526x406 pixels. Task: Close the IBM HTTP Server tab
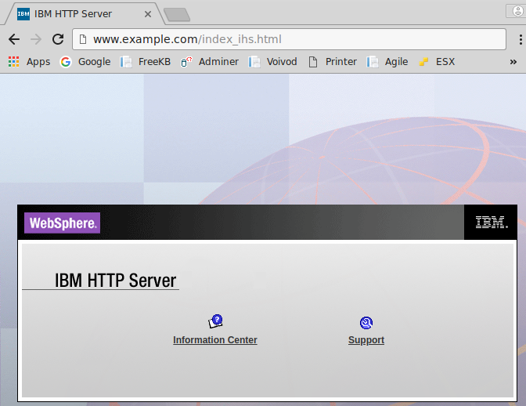click(148, 14)
